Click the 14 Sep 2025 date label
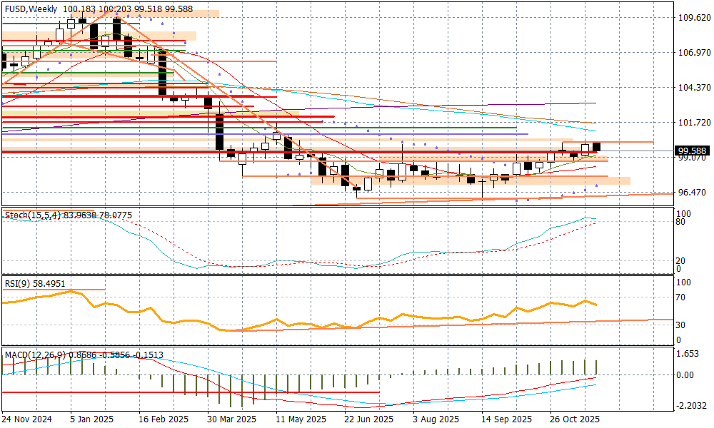 click(506, 419)
